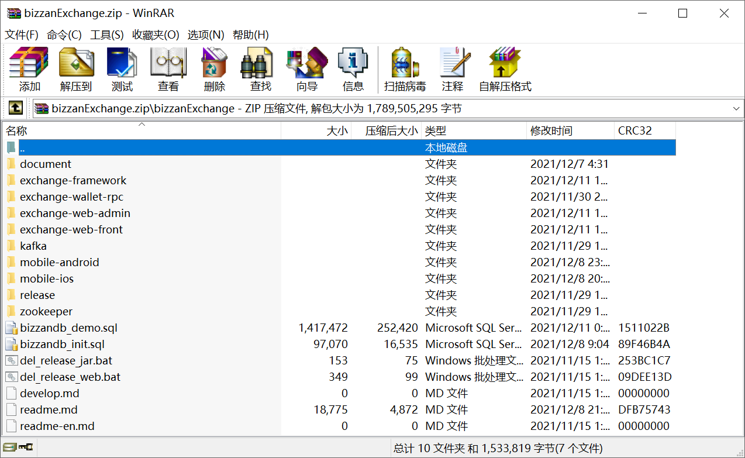Screen dimensions: 745x458
Task: Select the release folder row
Action: 339,295
